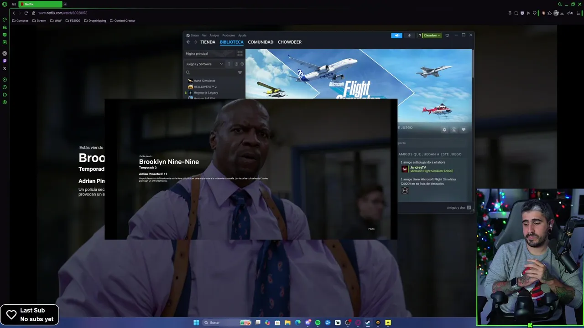Open Windows Start menu
Image resolution: width=584 pixels, height=328 pixels.
click(x=196, y=323)
